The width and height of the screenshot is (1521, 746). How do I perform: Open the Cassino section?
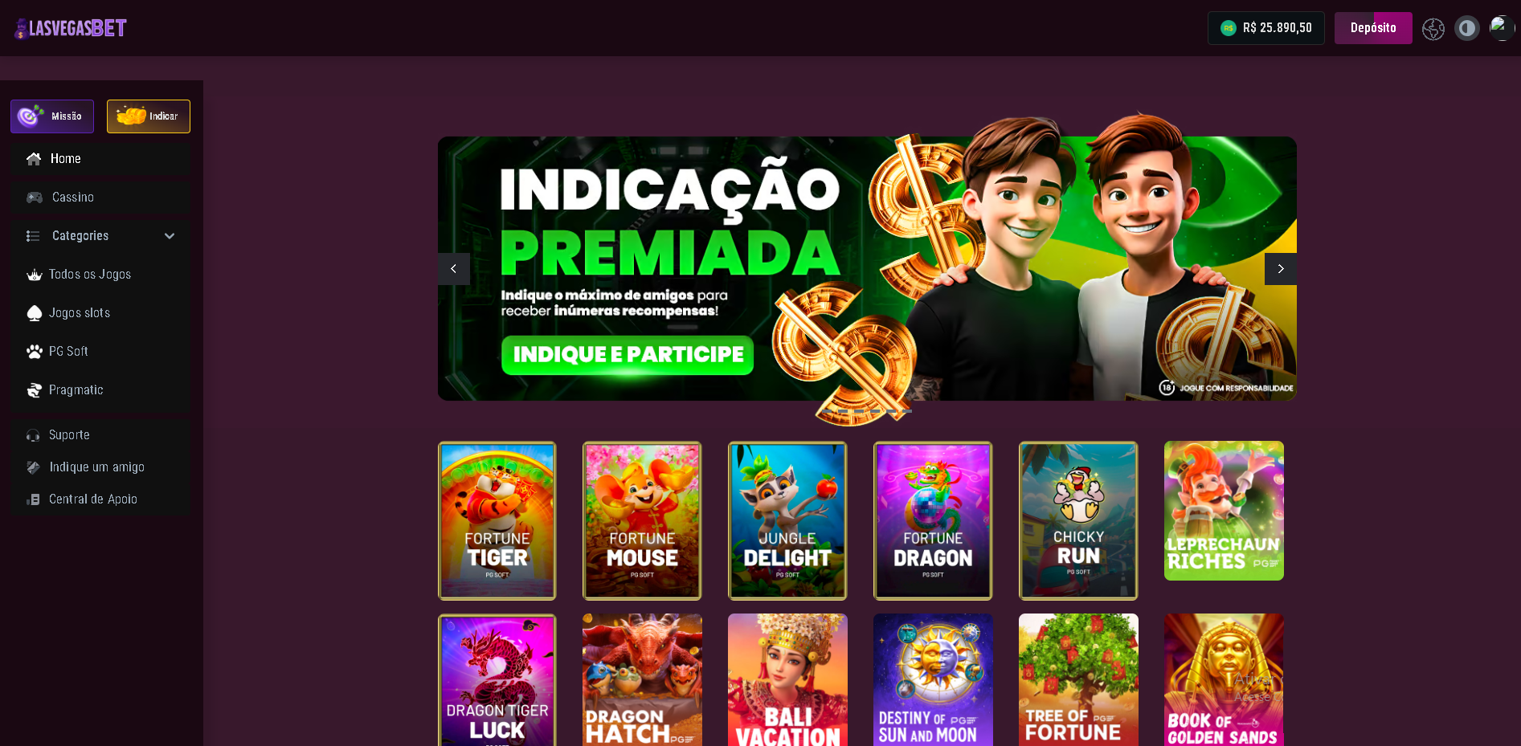click(x=101, y=198)
